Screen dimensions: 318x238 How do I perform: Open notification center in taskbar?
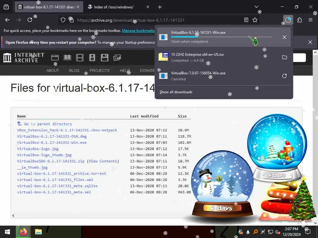point(307,232)
